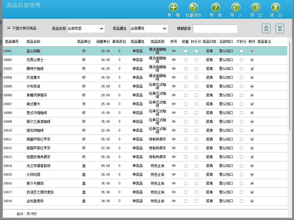This screenshot has width=294, height=220.
Task: Click the 帮助 help question mark icon
Action: tap(216, 8)
